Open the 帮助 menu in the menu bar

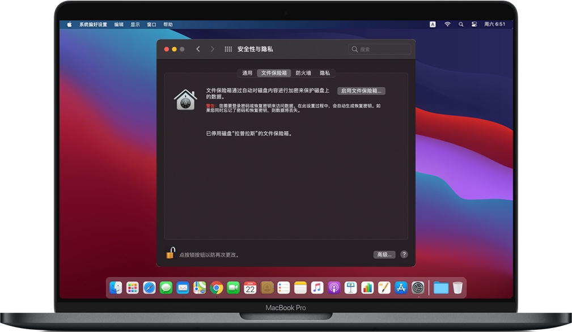point(168,24)
